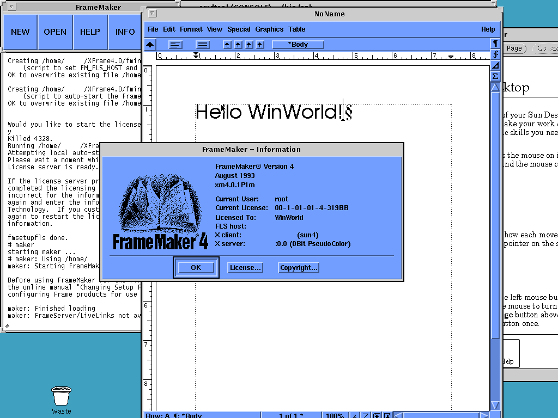
Task: Click the FrameMaker 4 book logo
Action: coord(160,212)
